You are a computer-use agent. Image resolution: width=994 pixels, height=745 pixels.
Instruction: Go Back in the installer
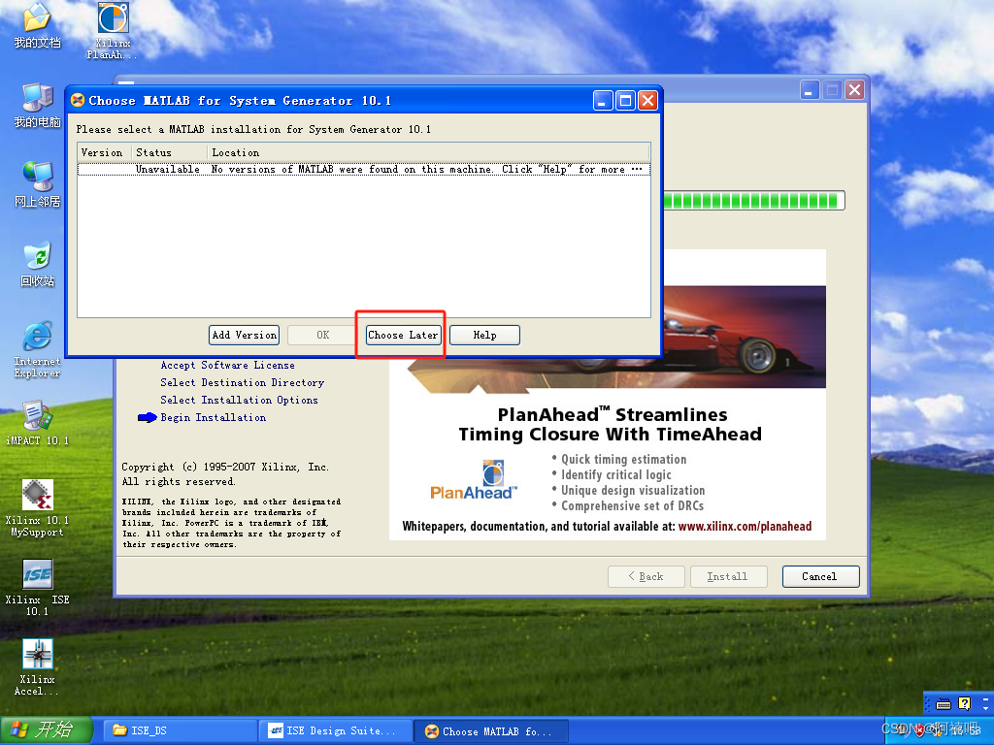pyautogui.click(x=646, y=576)
